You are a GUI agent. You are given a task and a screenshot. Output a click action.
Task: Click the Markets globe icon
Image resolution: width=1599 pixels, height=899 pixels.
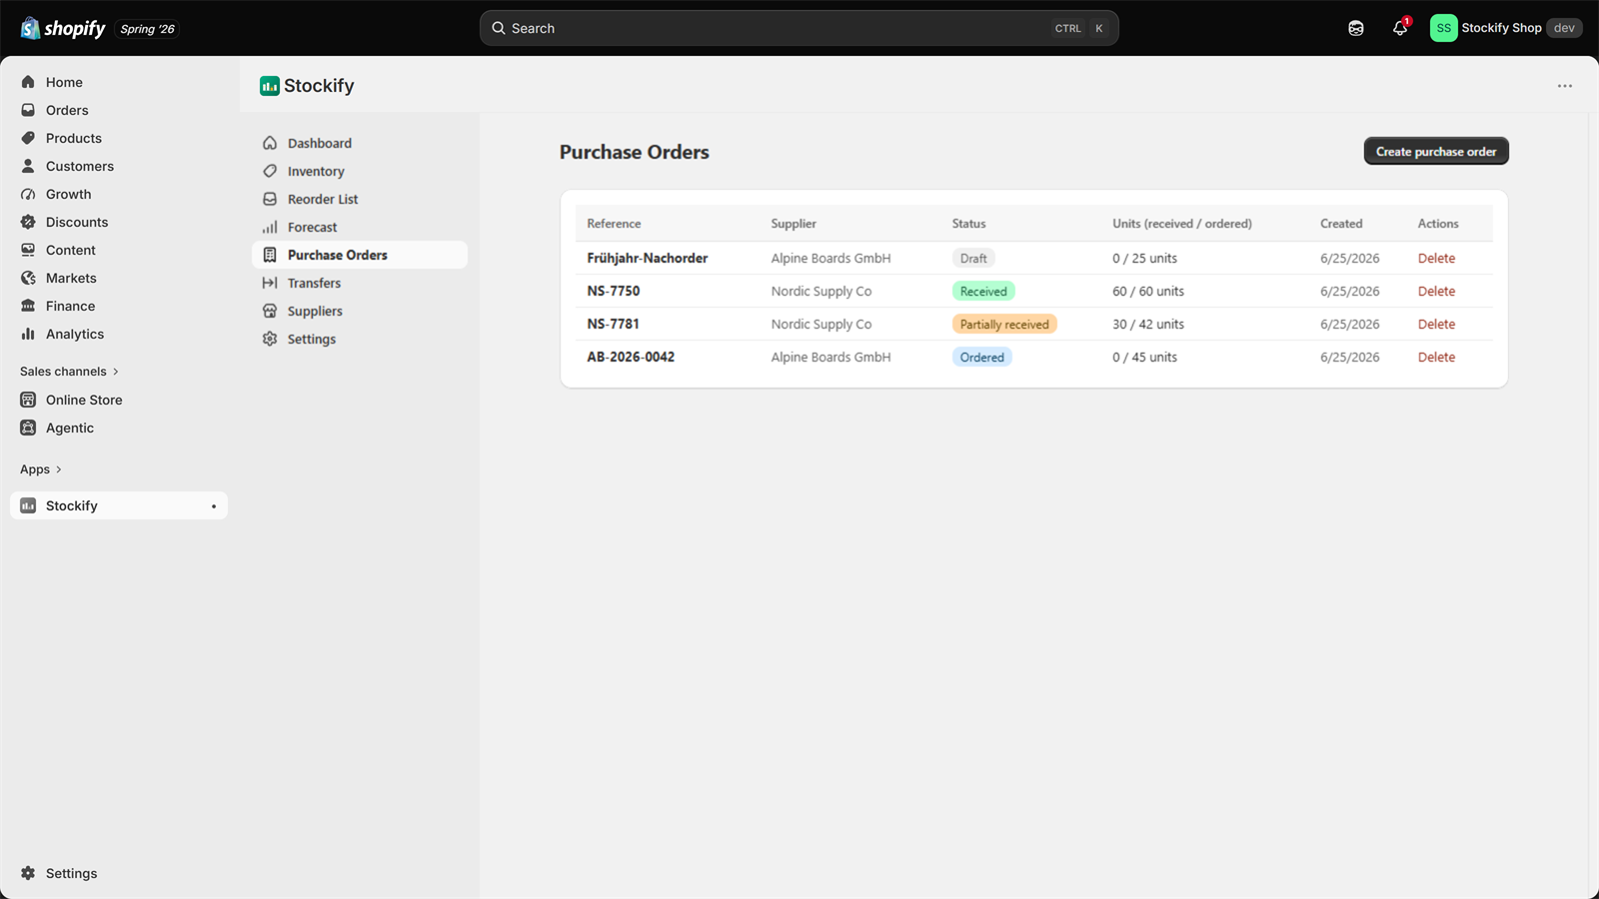point(28,278)
